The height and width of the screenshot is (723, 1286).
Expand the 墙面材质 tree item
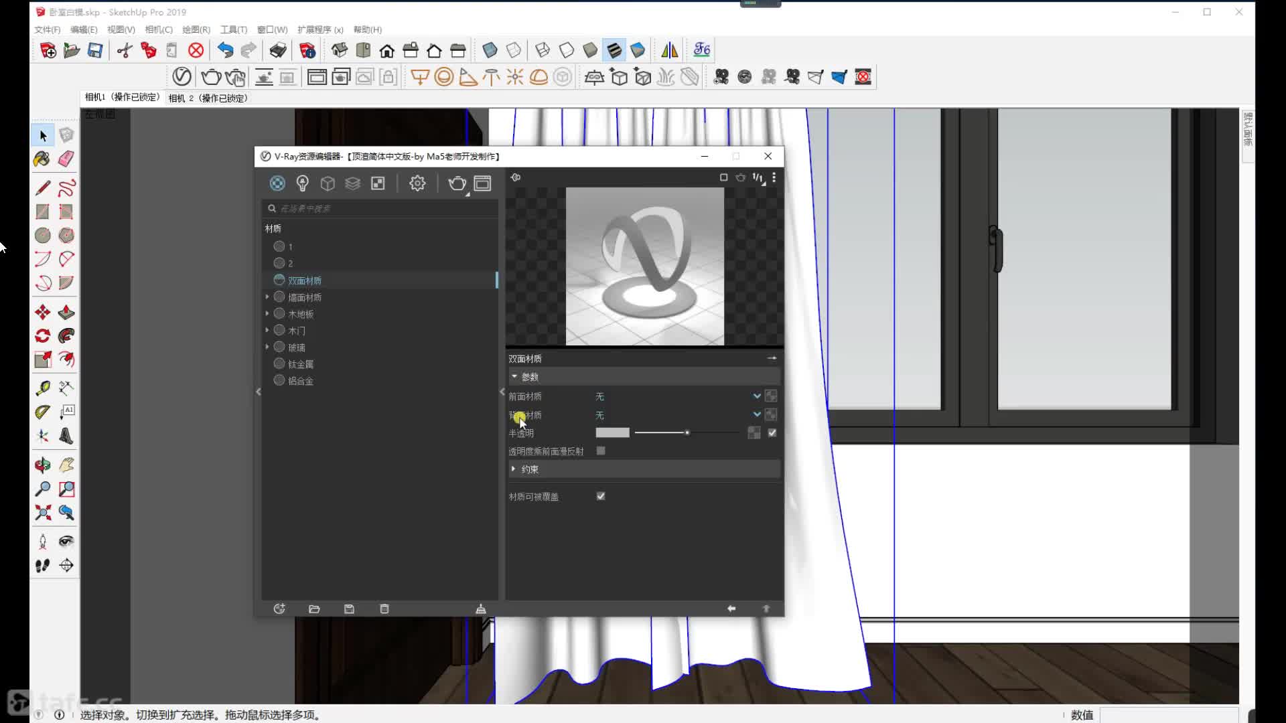tap(267, 297)
